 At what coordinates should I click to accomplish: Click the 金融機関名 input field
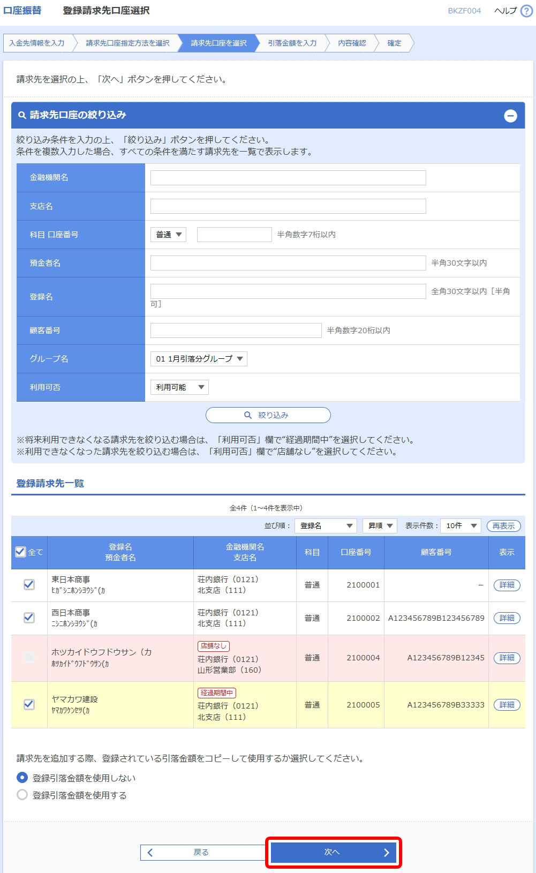point(288,178)
